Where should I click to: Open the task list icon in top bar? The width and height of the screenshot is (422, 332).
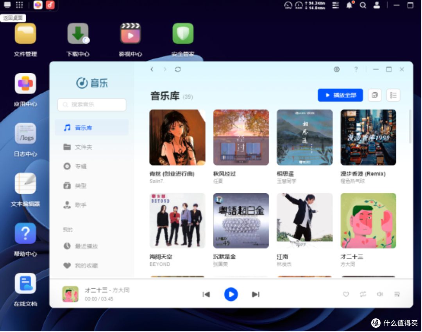[336, 5]
